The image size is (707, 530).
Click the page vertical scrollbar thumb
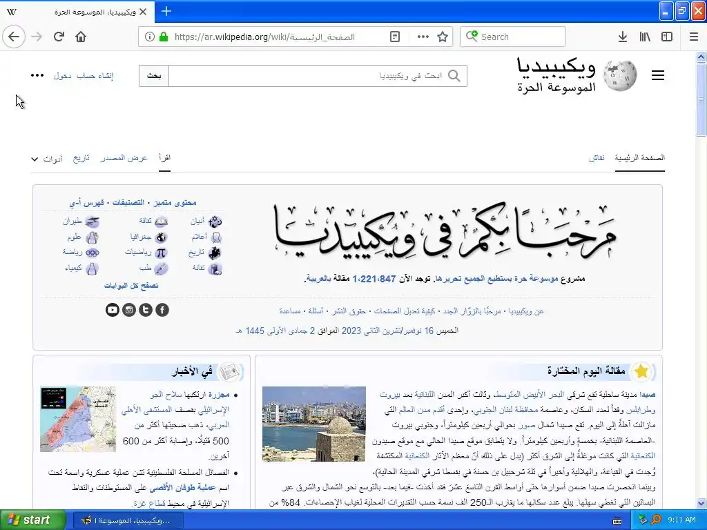[x=701, y=99]
